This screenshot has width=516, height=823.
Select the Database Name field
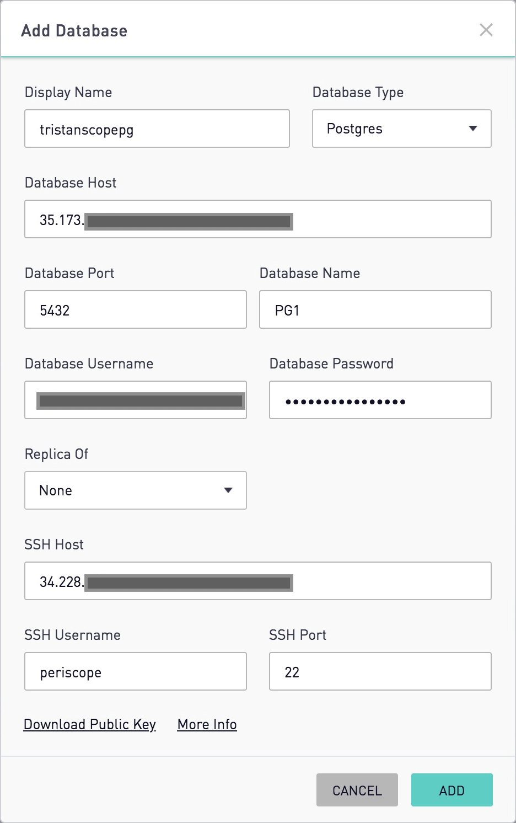pos(375,309)
